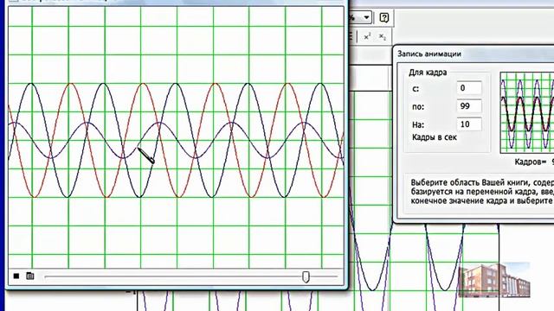Click the building photo thumbnail

[x=494, y=280]
